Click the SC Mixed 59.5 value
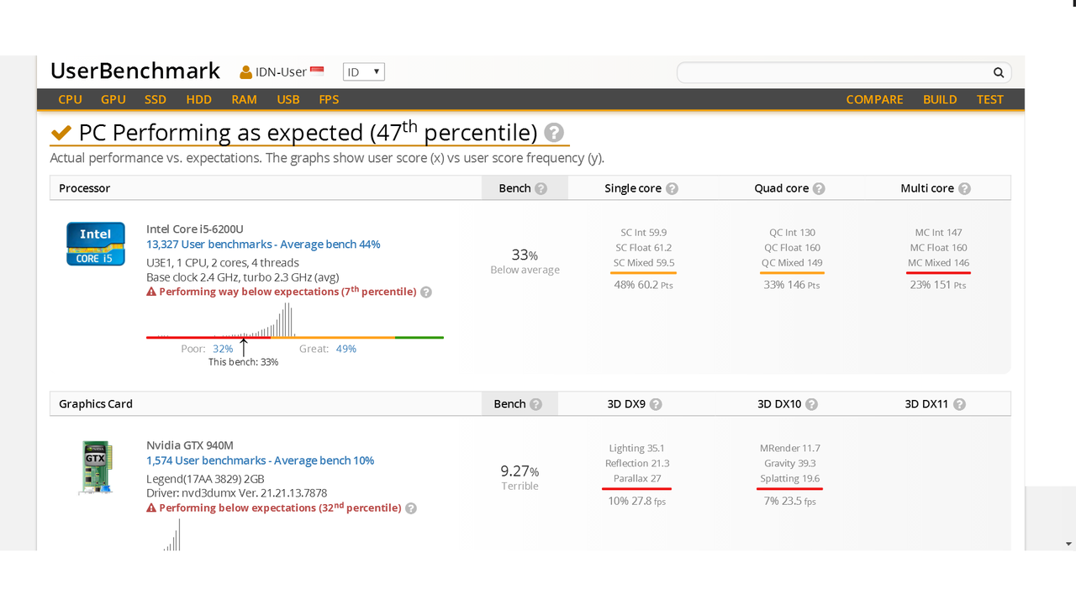Image resolution: width=1076 pixels, height=605 pixels. [x=644, y=263]
